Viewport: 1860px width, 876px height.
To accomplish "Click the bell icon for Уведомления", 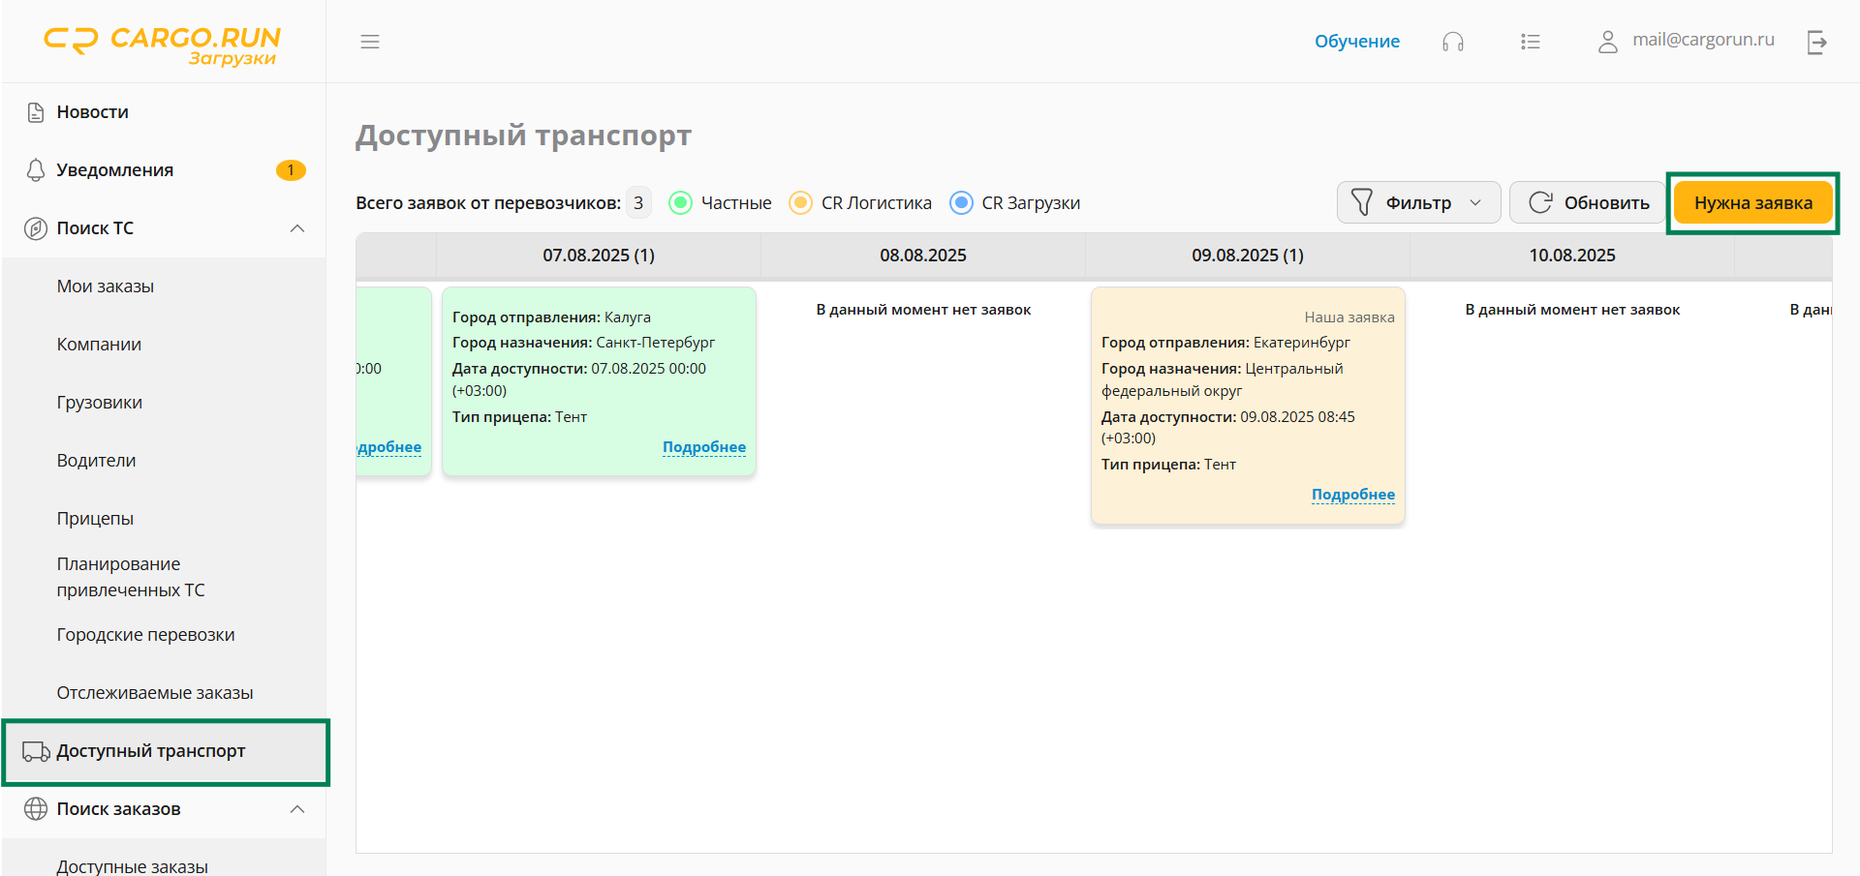I will tap(36, 170).
